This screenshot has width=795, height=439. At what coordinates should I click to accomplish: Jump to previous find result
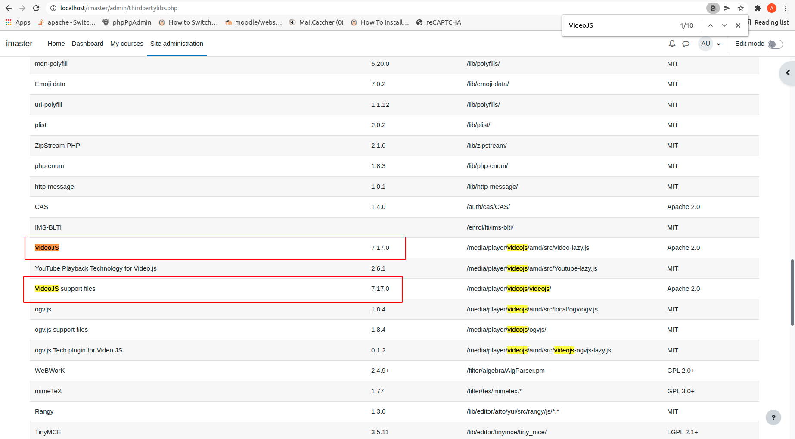click(x=711, y=25)
